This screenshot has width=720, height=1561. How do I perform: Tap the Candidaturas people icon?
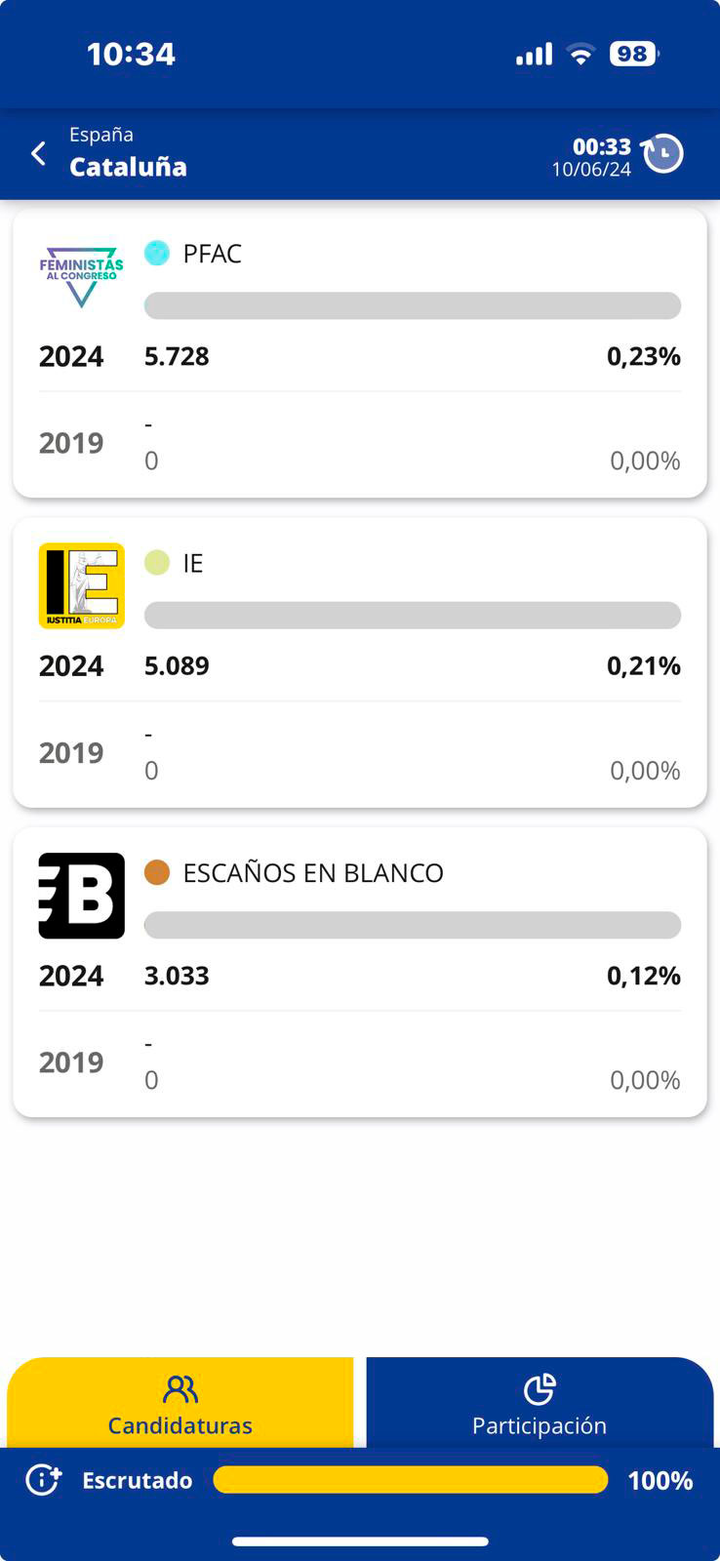[180, 1389]
